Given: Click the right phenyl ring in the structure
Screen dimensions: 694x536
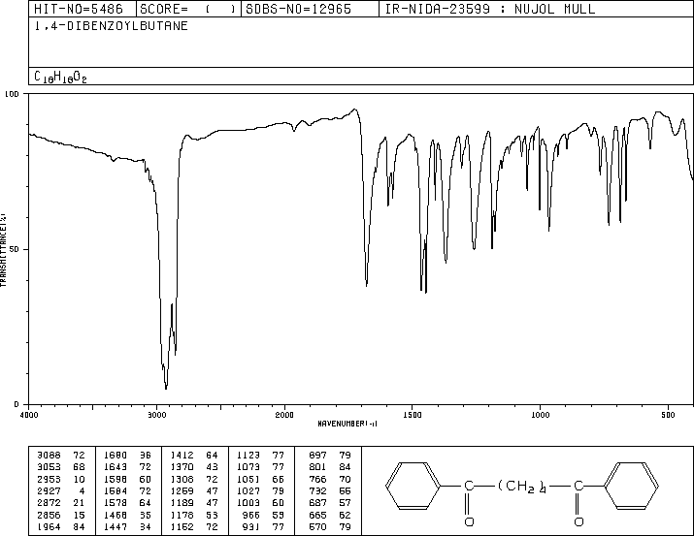Looking at the screenshot, I should [x=632, y=486].
